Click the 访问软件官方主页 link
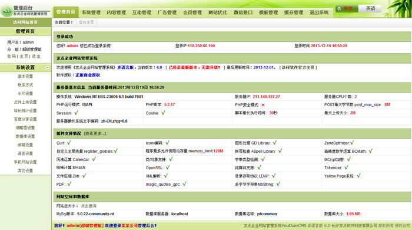The height and width of the screenshot is (230, 412). 298,67
